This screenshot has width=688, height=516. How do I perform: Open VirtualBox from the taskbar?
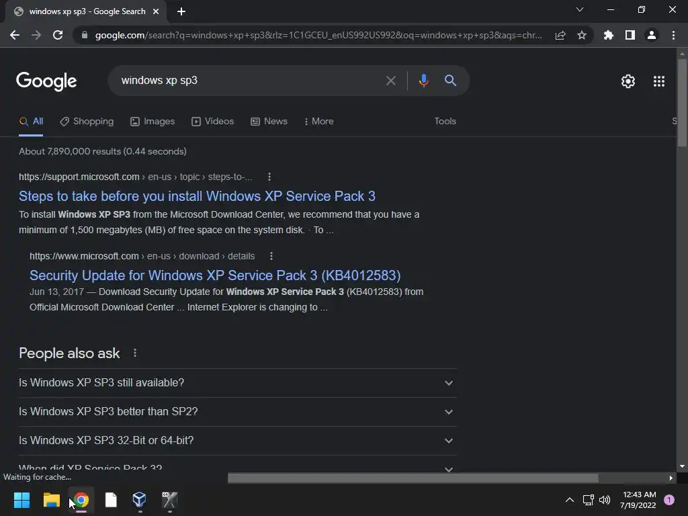(140, 499)
